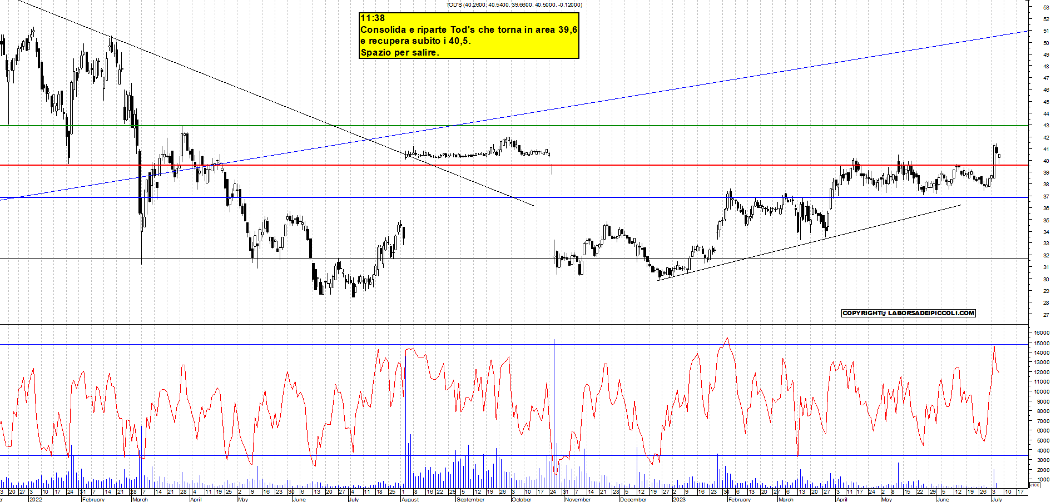The image size is (1051, 502).
Task: Click the '2022' year label on time axis
Action: (x=36, y=499)
